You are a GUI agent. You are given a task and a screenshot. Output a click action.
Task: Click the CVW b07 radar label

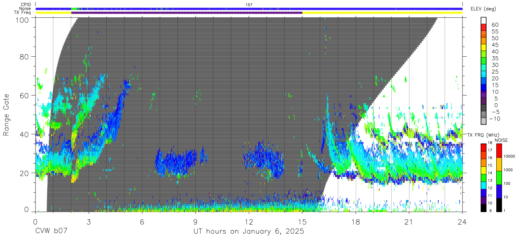51,232
